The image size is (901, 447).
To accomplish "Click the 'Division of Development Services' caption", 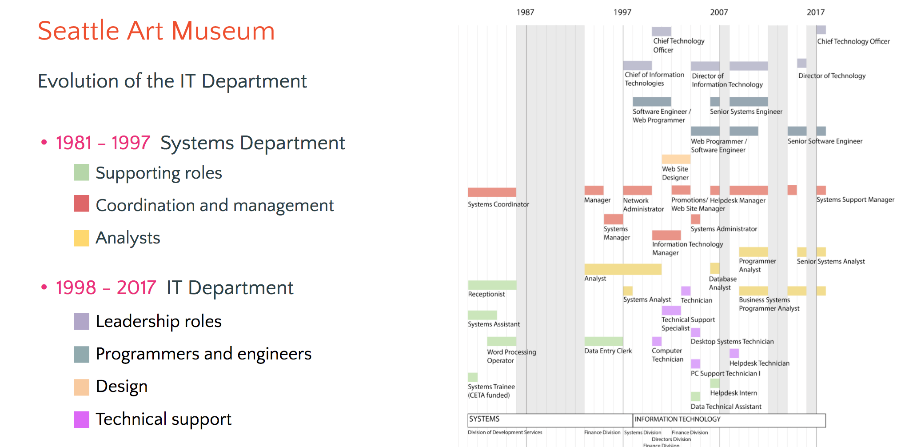I will [505, 432].
